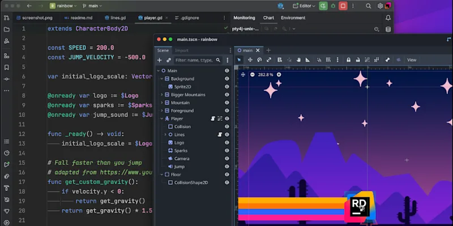Select the arrow Select Mode tool in Godot
Viewport: 453px width, 226px height.
239,60
